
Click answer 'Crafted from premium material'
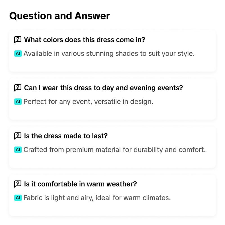pos(115,150)
